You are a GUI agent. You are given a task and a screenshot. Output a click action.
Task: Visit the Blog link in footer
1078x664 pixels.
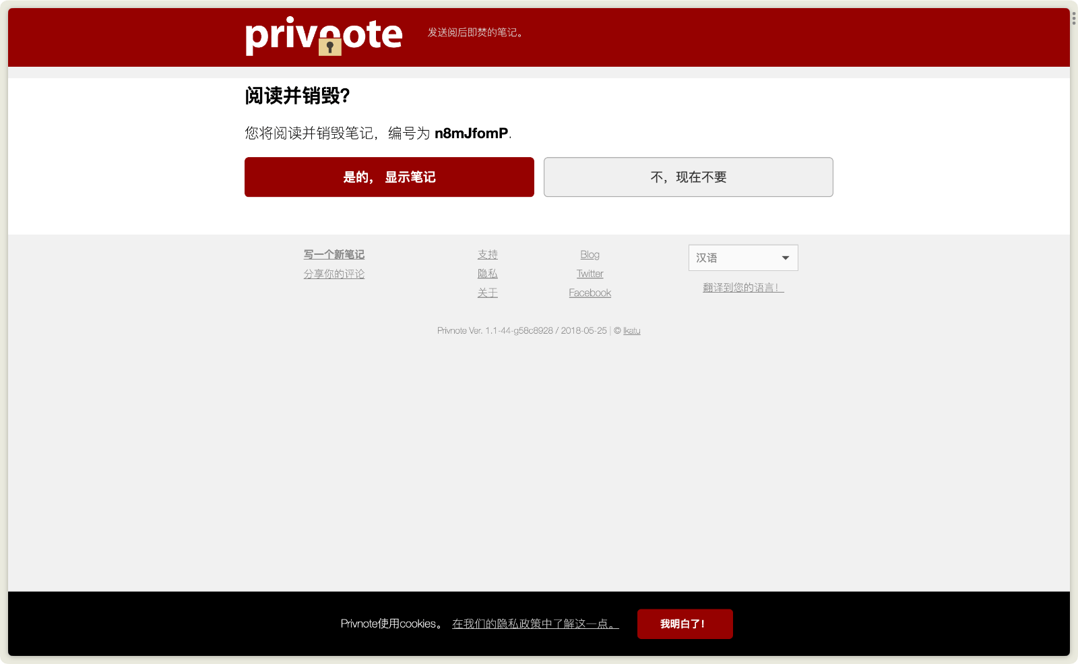coord(590,255)
